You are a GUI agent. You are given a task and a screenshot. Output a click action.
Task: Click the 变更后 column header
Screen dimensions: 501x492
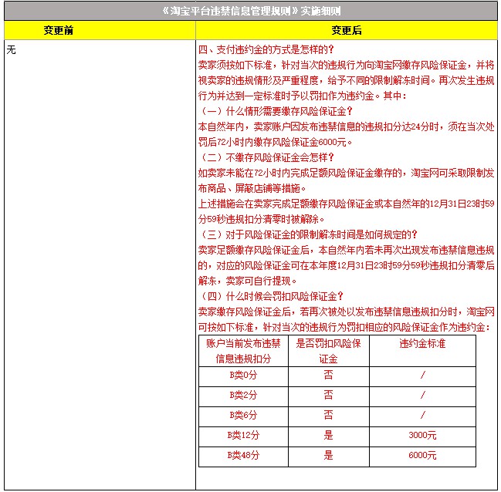347,30
